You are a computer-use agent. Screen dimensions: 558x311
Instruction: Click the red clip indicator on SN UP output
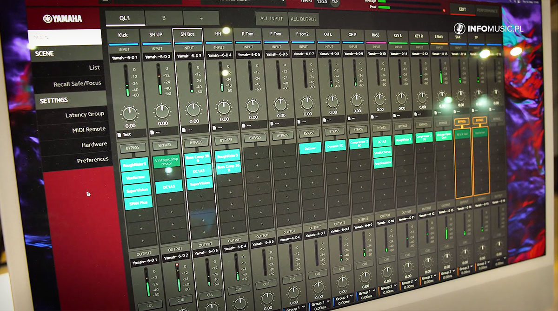177,265
